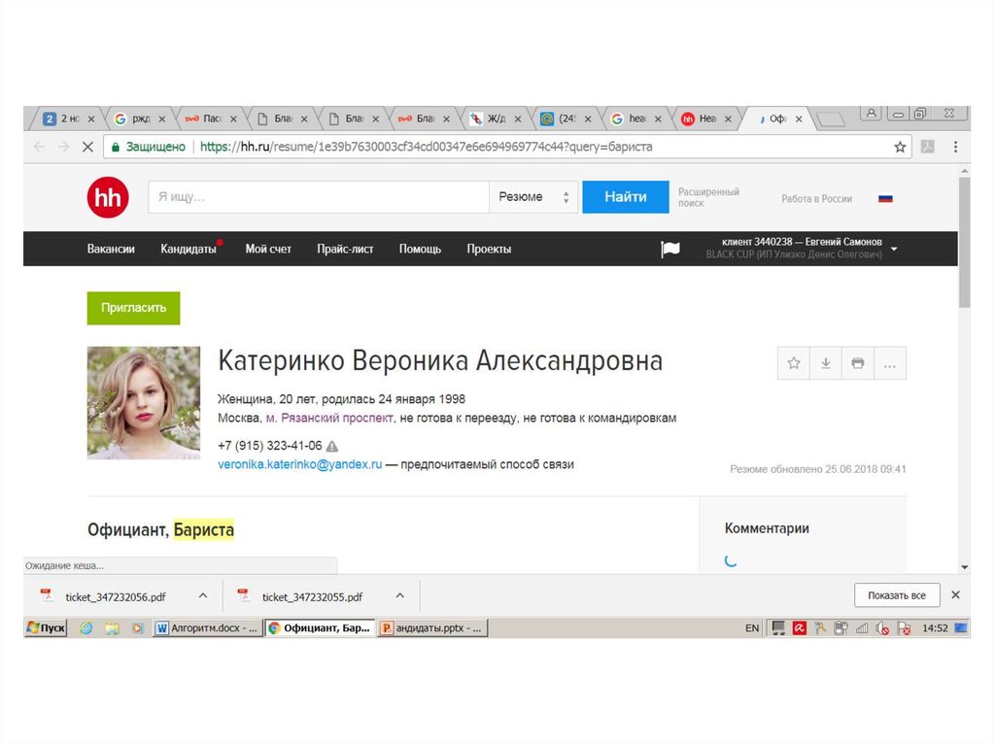
Task: Expand the client account menu arrow
Action: 894,249
